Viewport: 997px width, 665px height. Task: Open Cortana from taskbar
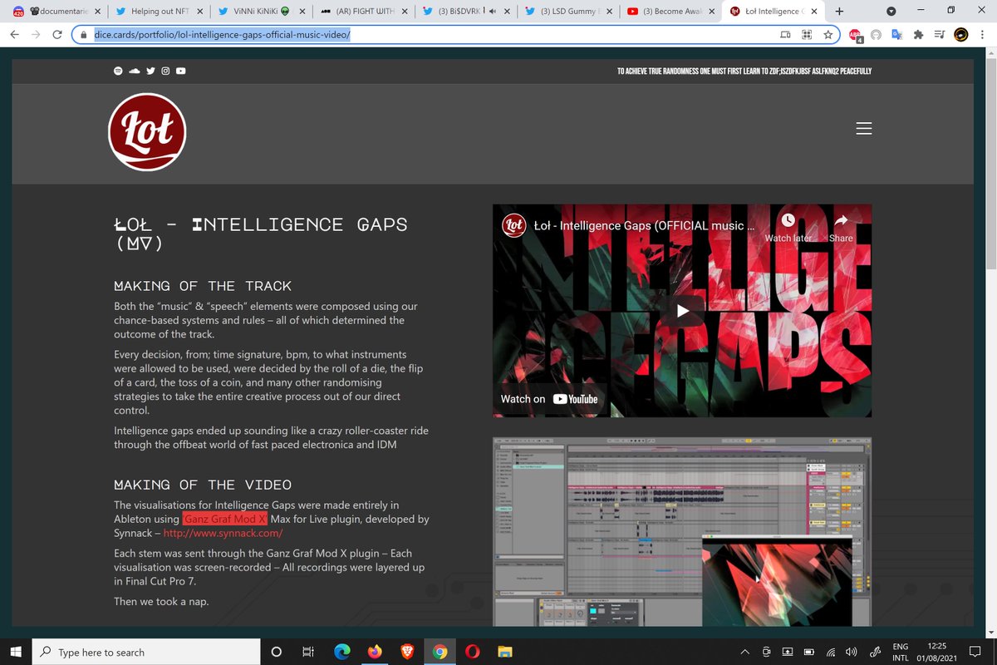click(277, 652)
